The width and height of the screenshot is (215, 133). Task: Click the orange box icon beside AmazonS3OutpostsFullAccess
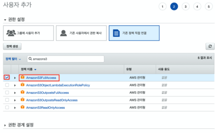(22, 92)
